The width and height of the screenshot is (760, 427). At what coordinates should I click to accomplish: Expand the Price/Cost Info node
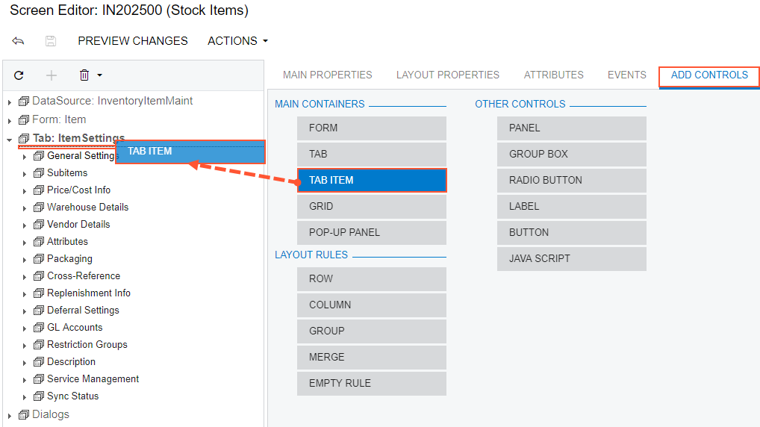coord(25,191)
